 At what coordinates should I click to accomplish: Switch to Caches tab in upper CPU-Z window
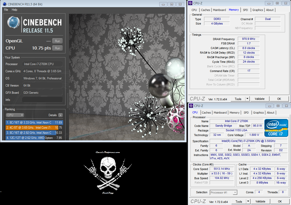[205, 10]
